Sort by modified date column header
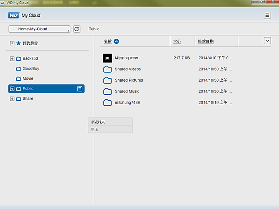This screenshot has height=209, width=279. tap(206, 42)
